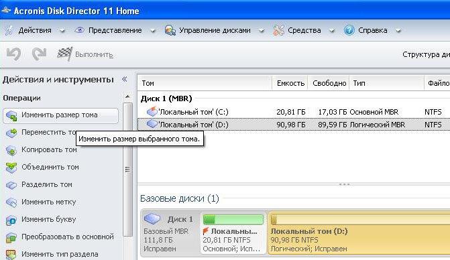Click the green usage bar of volume C:
The image size is (450, 260).
click(233, 220)
